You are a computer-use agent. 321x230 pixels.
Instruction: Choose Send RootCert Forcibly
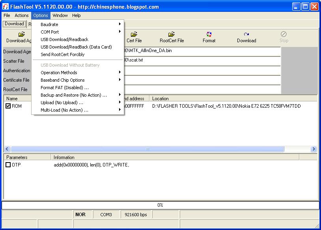(78, 54)
